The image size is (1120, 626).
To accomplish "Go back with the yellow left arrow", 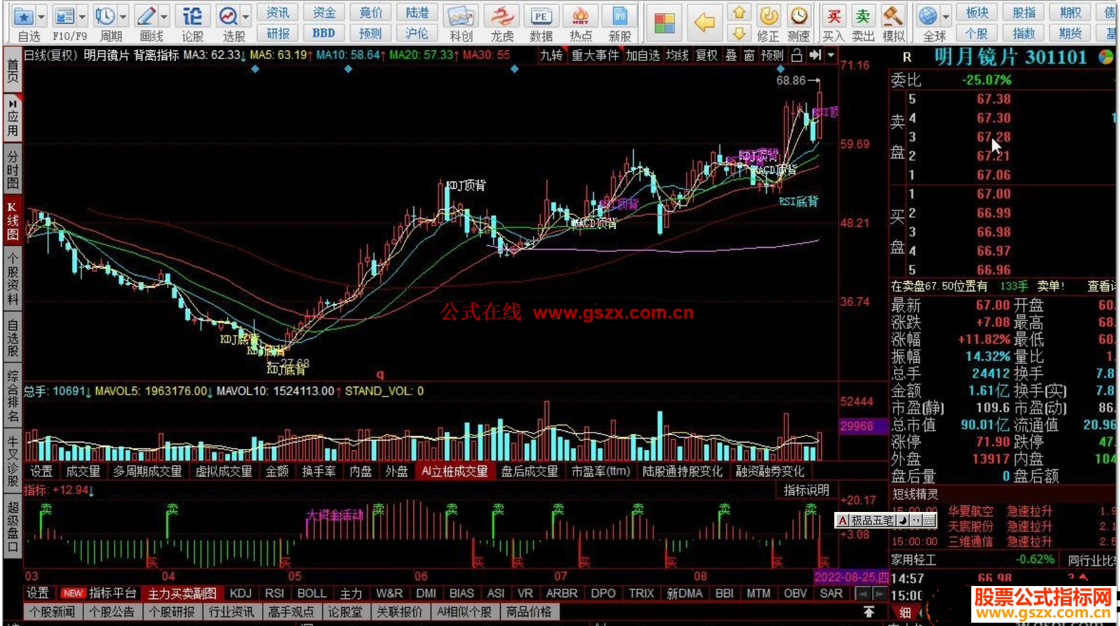I will [705, 23].
